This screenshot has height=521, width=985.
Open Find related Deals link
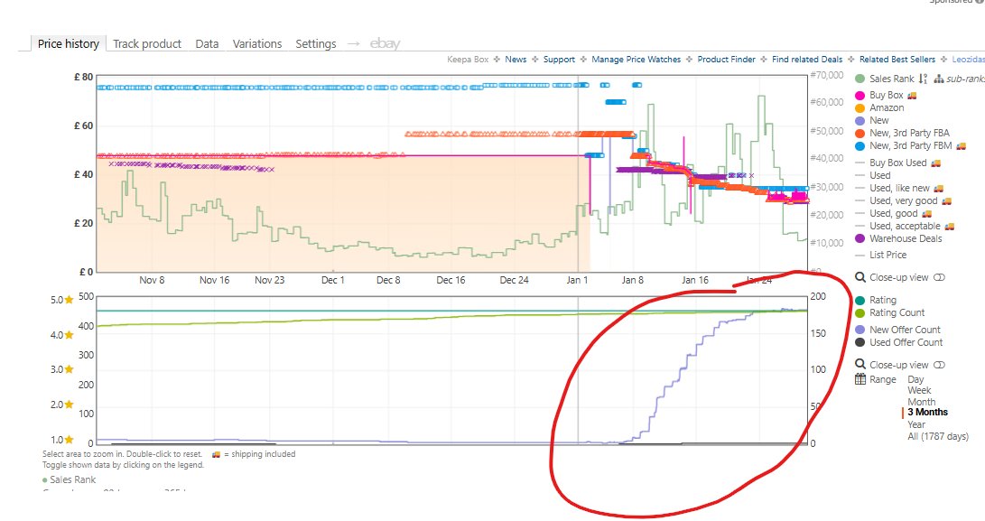point(806,59)
